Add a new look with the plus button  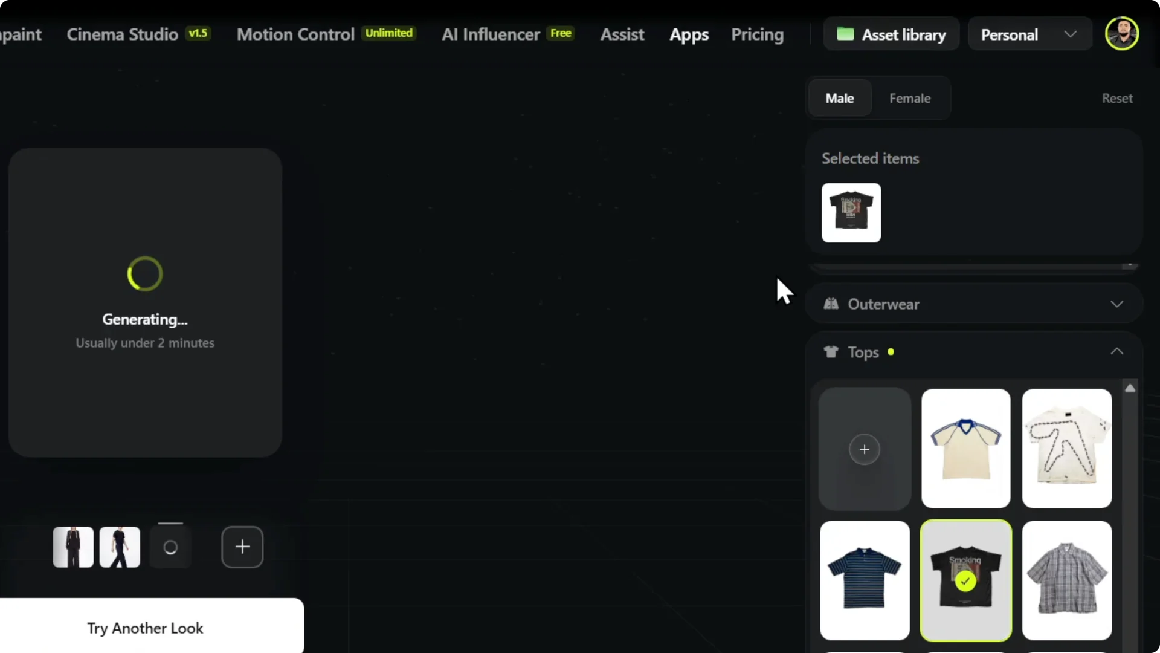point(242,547)
